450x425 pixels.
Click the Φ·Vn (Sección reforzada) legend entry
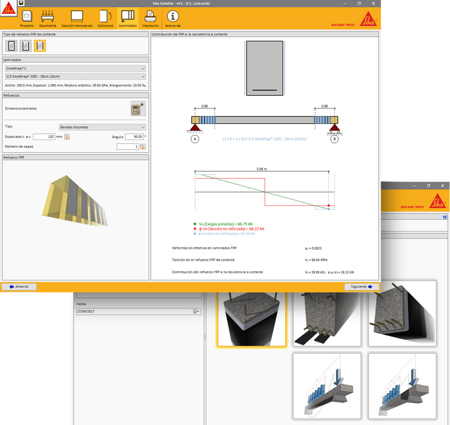(x=224, y=234)
